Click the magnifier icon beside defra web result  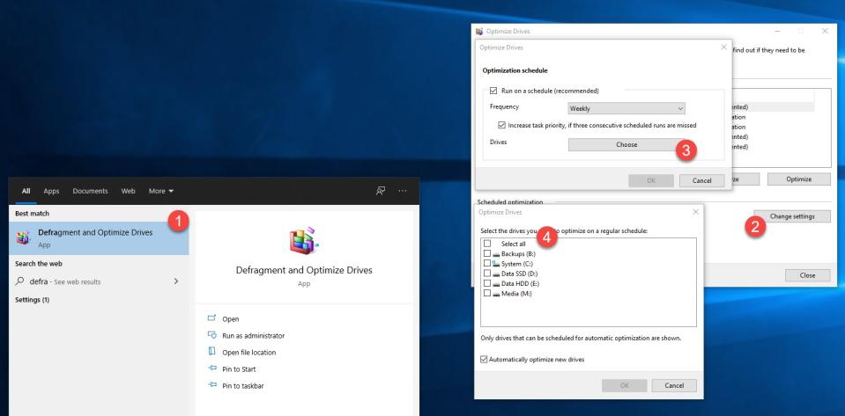click(20, 281)
